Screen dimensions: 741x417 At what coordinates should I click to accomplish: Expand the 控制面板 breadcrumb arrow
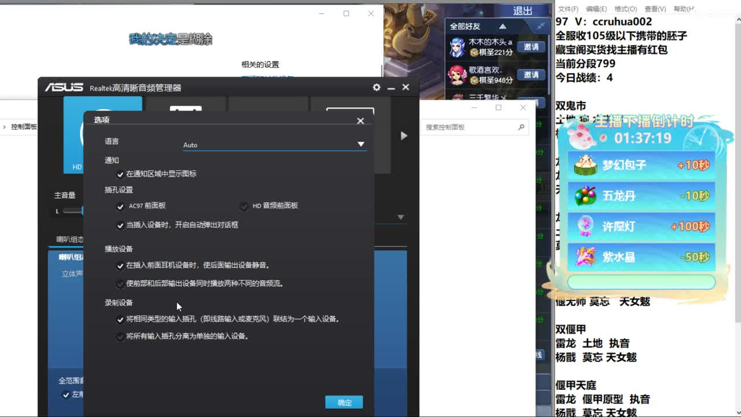pos(5,127)
